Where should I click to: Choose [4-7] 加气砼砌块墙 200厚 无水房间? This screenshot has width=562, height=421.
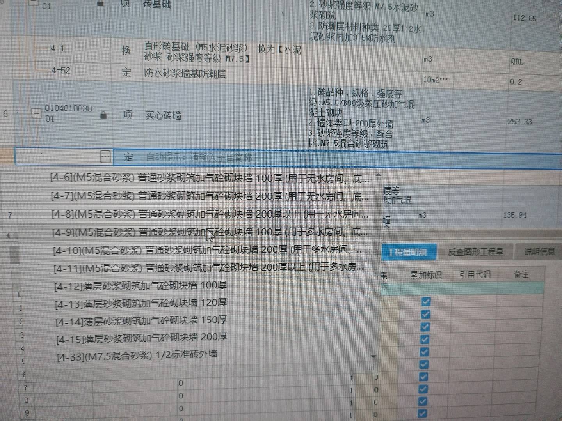(210, 196)
